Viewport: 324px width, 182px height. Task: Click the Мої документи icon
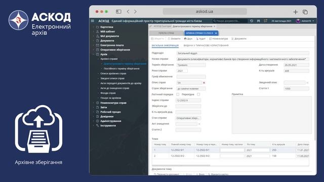[98, 36]
